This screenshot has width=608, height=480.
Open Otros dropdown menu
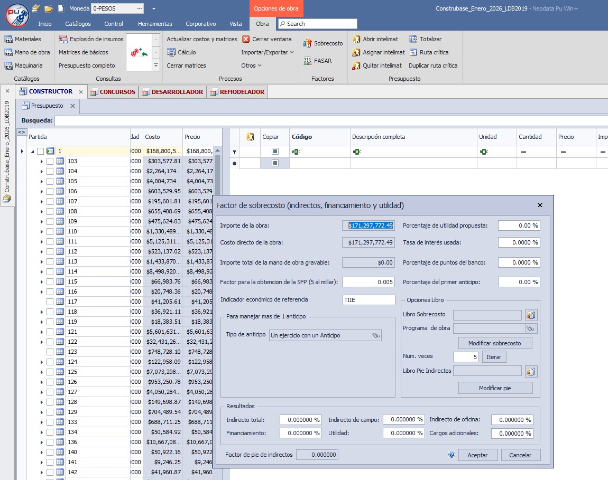[251, 65]
